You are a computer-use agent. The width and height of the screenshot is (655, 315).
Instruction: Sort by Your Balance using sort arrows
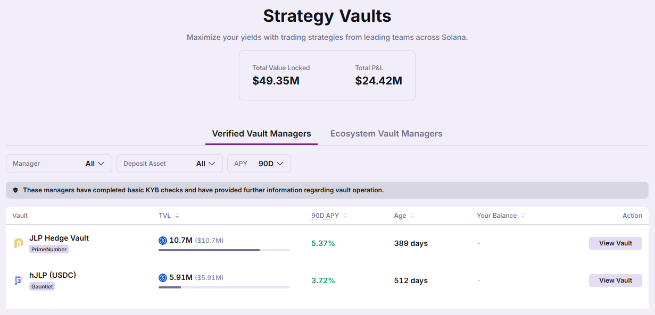(523, 216)
